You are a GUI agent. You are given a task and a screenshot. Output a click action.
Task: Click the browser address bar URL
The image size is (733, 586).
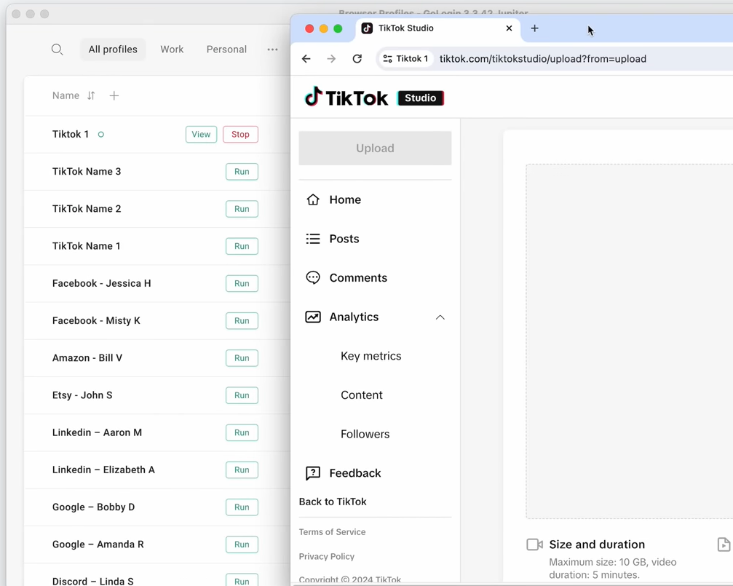pos(543,59)
